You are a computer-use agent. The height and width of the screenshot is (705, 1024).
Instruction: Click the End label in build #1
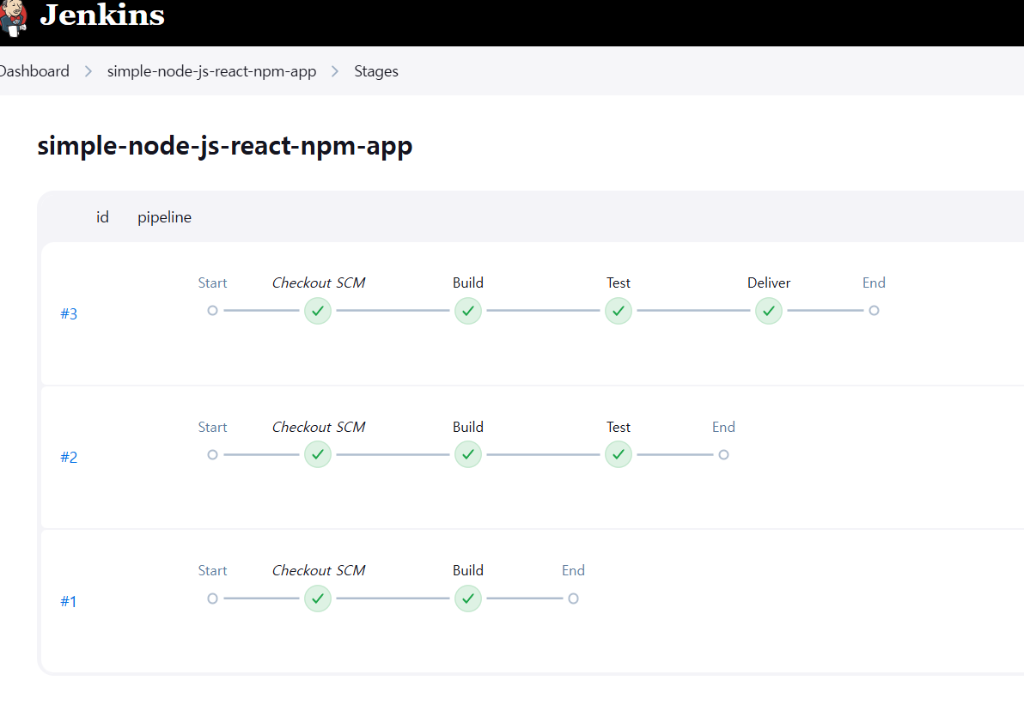tap(573, 570)
